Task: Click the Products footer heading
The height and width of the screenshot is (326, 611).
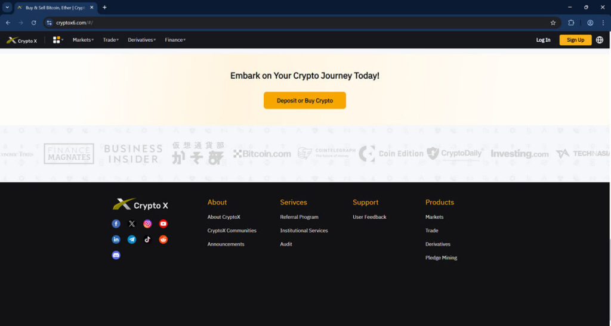Action: coord(440,202)
